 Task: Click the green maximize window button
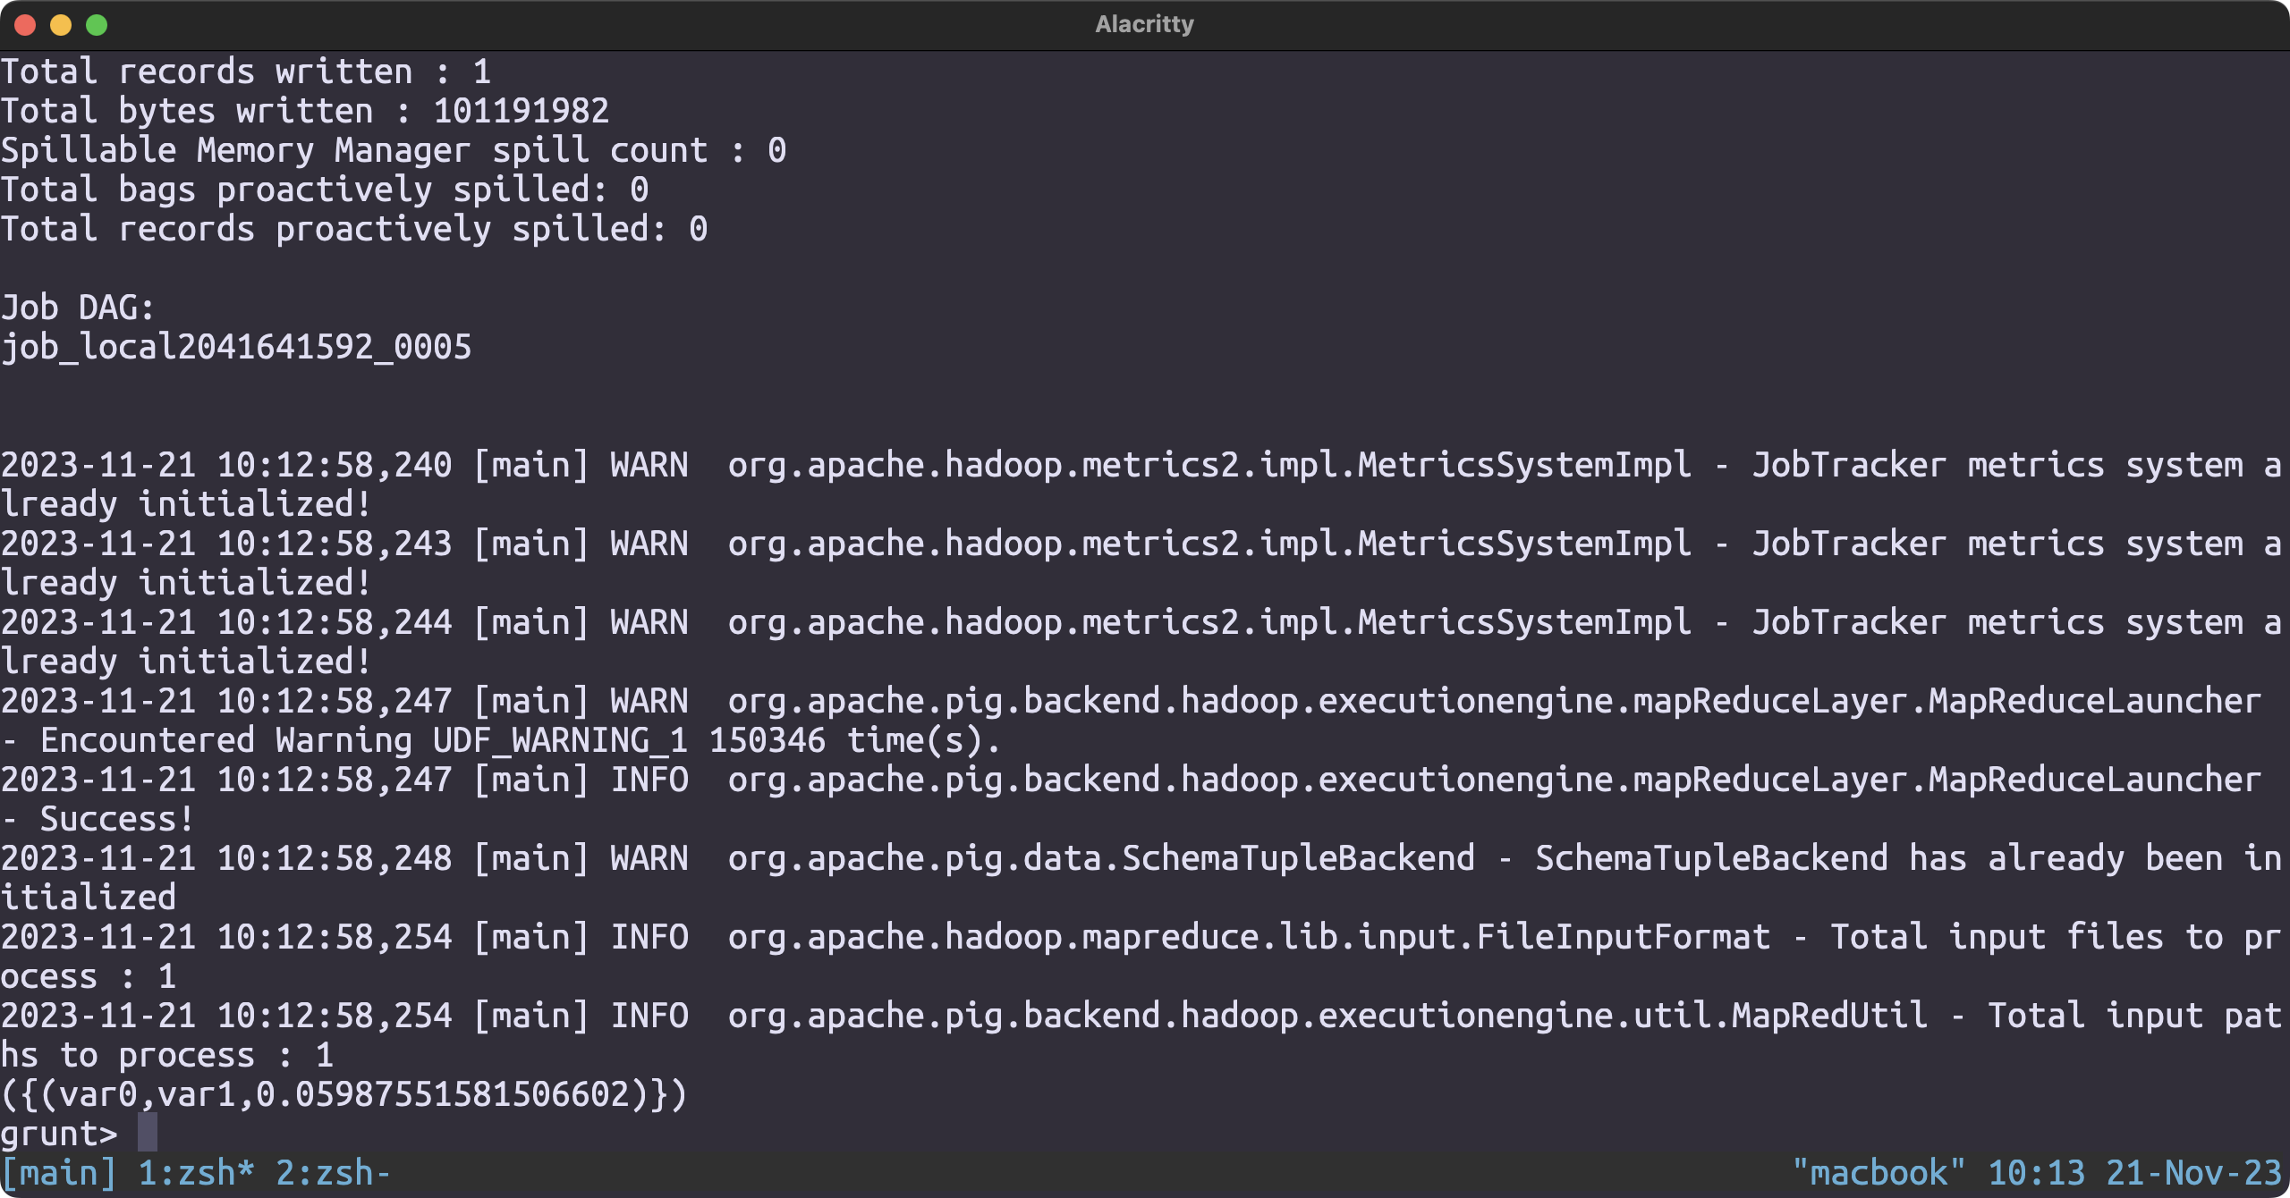click(97, 25)
